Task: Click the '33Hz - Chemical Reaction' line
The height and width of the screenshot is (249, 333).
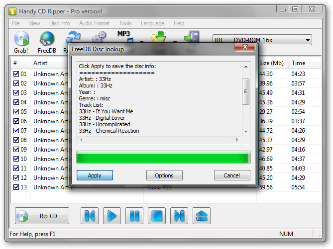Action: [109, 131]
